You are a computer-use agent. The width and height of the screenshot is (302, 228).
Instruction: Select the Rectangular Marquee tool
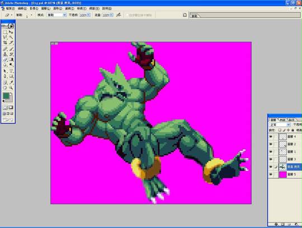click(5, 32)
